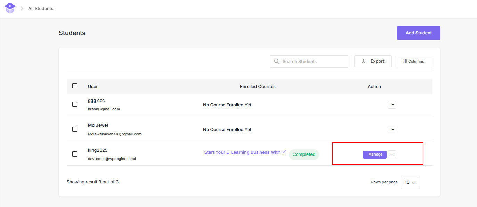477x207 pixels.
Task: Open the three-dot action menu for ggg ccc
Action: click(392, 104)
